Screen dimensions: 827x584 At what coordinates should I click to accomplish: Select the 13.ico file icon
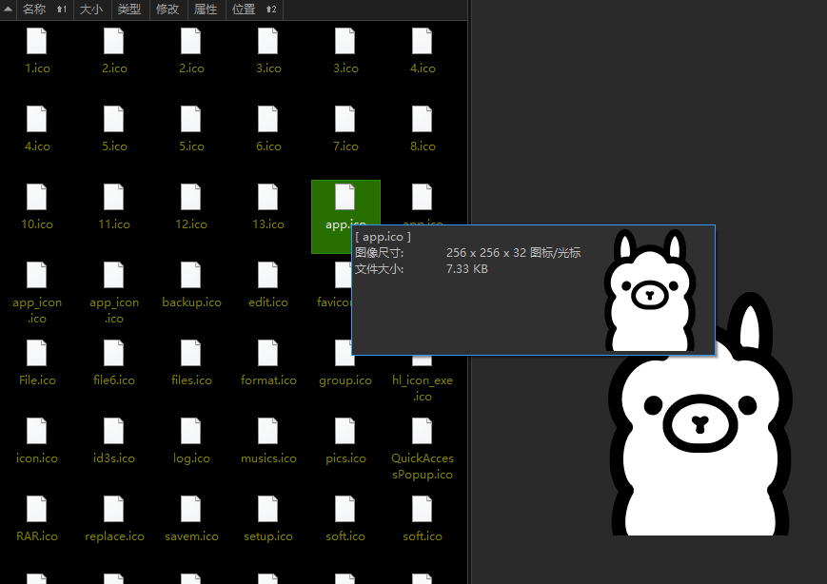pyautogui.click(x=268, y=198)
